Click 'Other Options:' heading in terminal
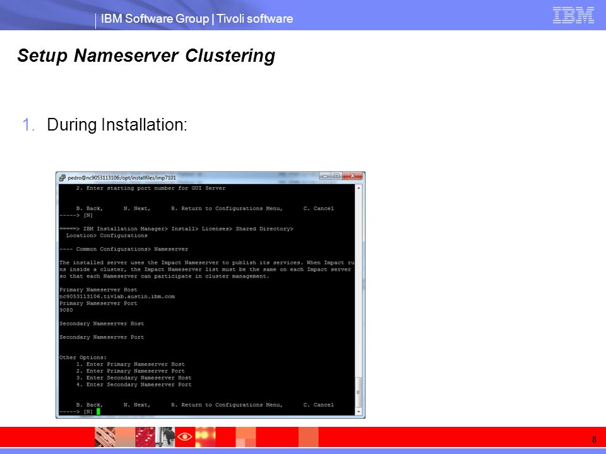606x454 pixels. click(83, 358)
